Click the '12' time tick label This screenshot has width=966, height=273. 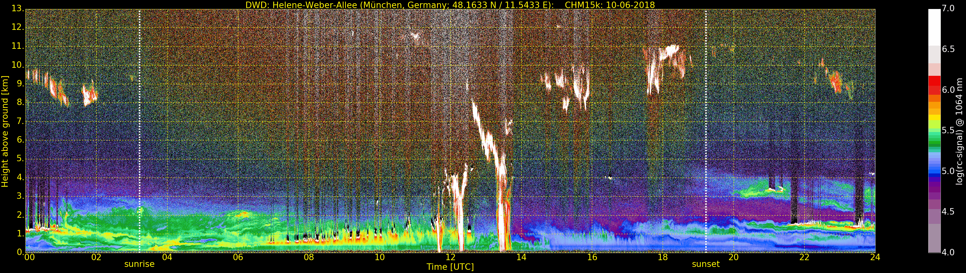(x=450, y=257)
